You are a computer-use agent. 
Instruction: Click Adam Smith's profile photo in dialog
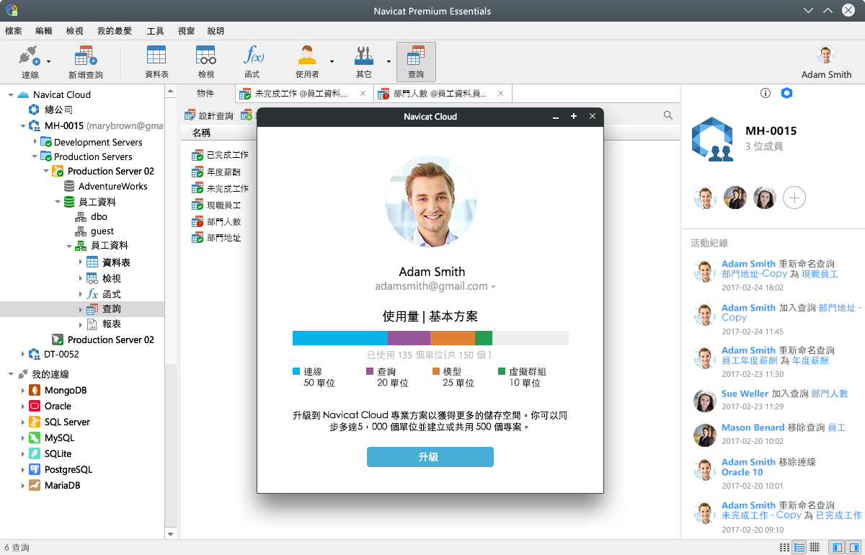point(430,201)
